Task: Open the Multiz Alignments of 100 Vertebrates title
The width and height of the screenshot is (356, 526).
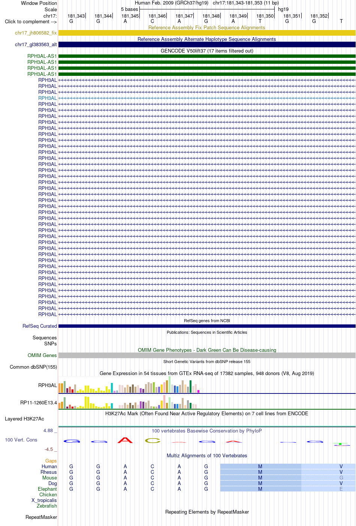Action: tap(207, 455)
